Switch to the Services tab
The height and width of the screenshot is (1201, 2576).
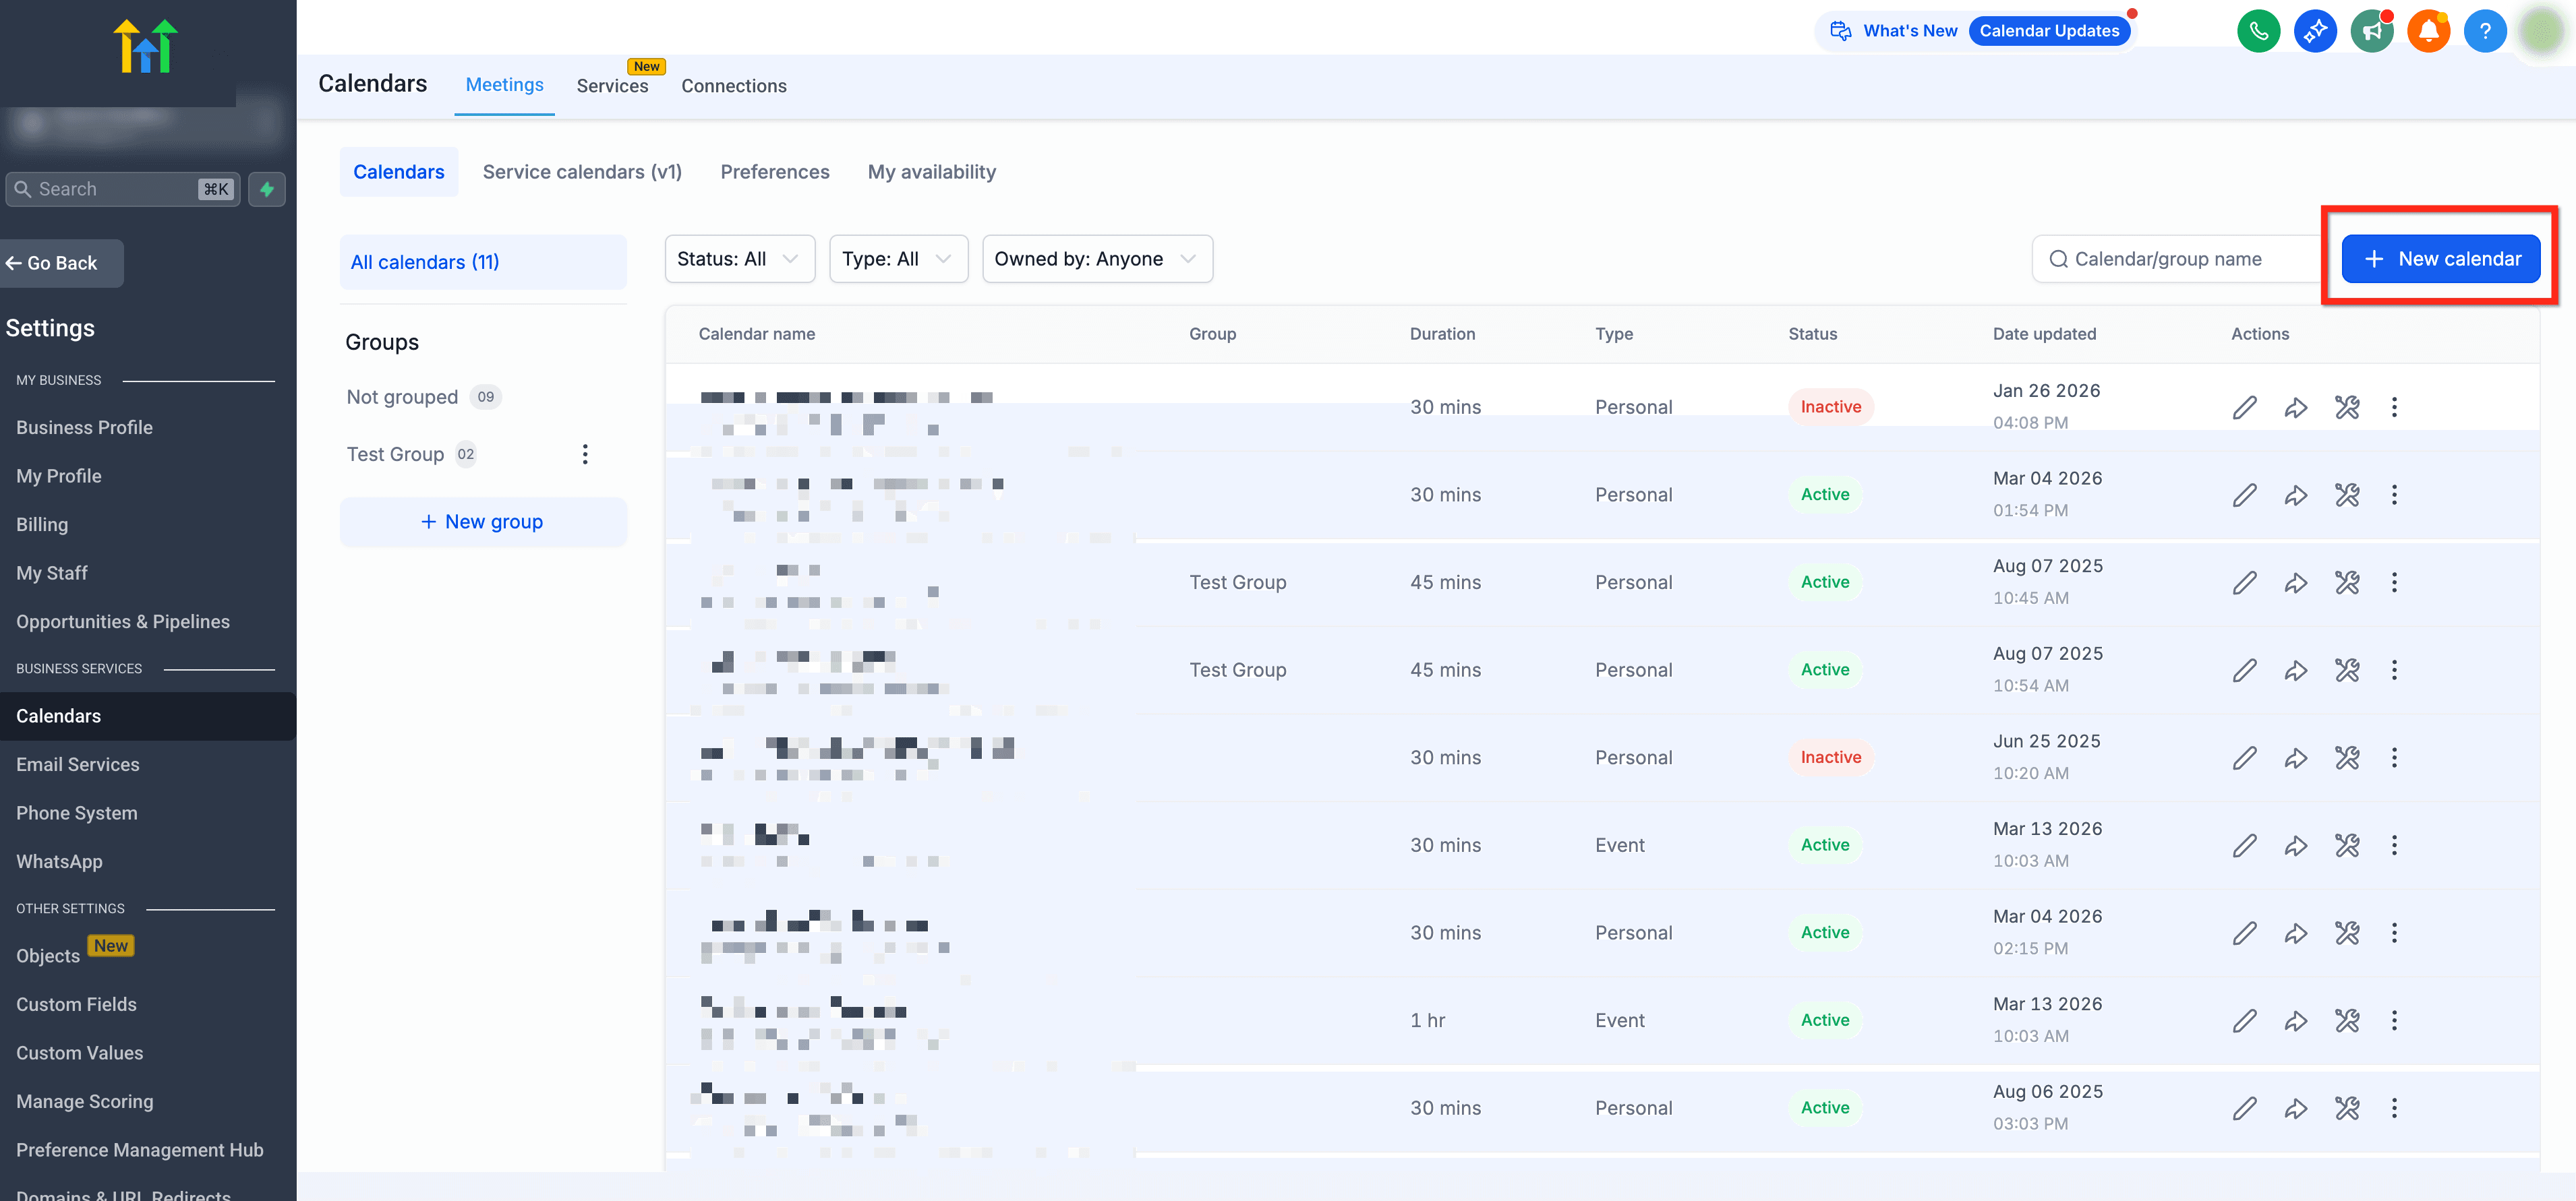coord(612,86)
